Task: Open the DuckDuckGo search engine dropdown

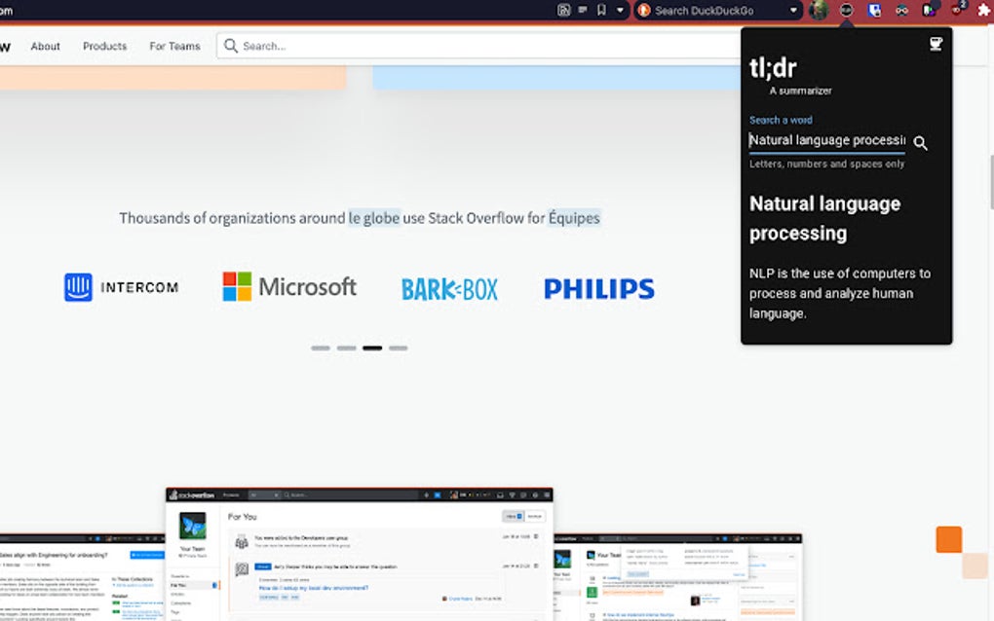Action: click(x=793, y=12)
